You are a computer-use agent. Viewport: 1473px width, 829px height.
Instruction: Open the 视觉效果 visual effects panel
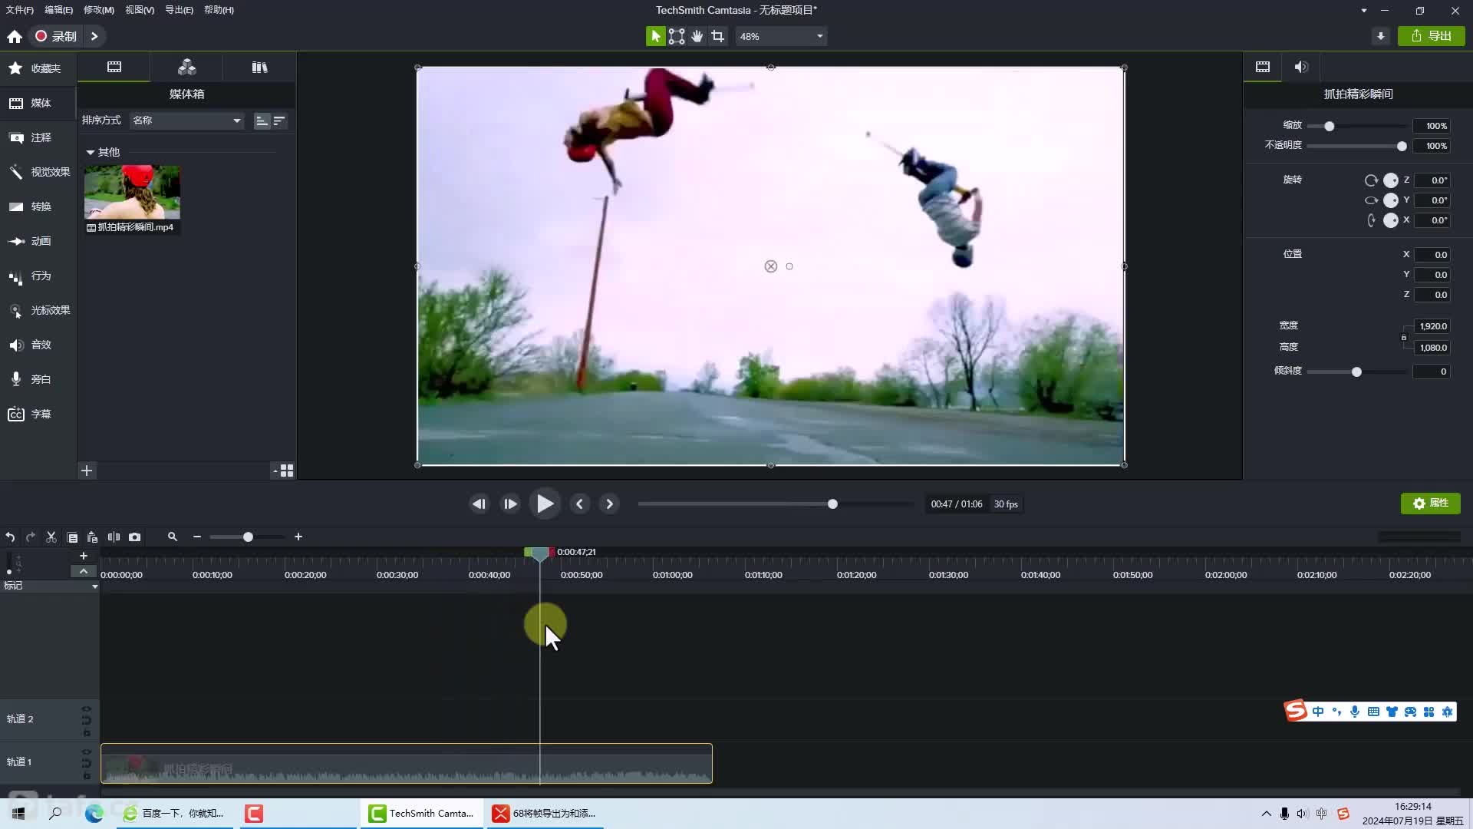(38, 172)
